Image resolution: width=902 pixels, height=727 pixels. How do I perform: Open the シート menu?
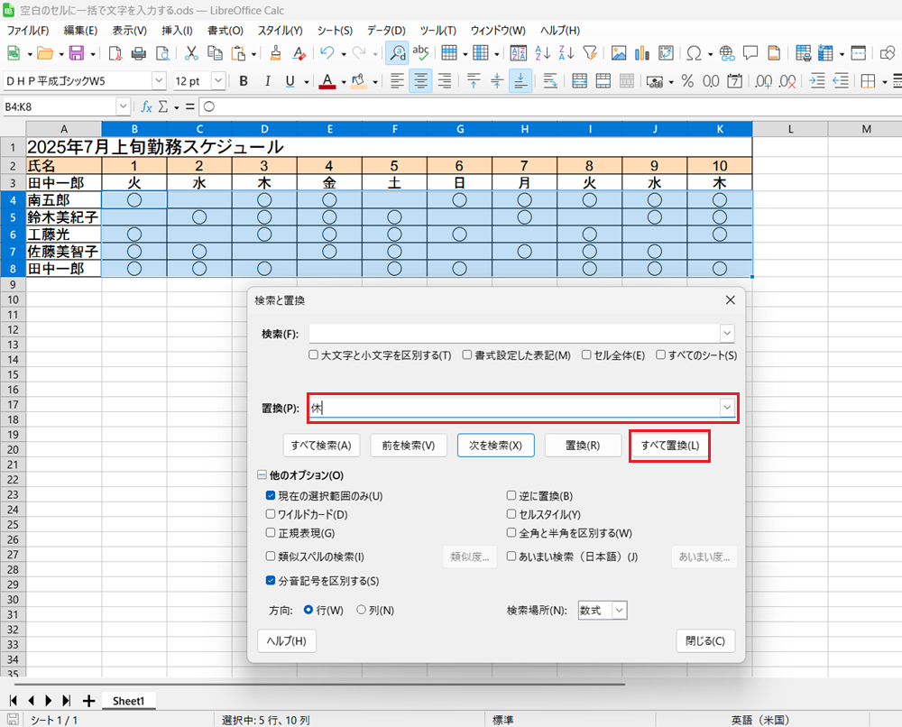pyautogui.click(x=335, y=31)
